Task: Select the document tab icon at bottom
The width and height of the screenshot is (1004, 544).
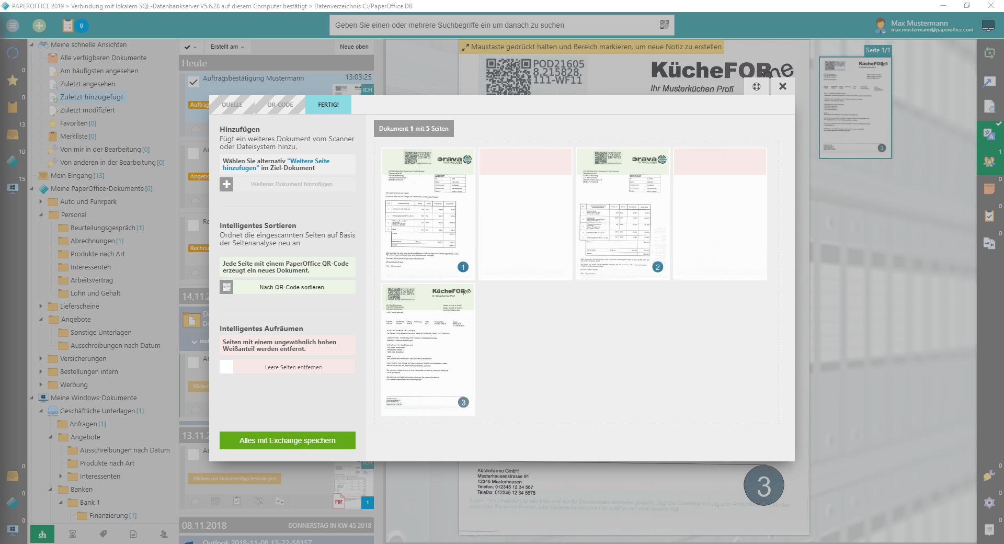Action: pos(133,534)
